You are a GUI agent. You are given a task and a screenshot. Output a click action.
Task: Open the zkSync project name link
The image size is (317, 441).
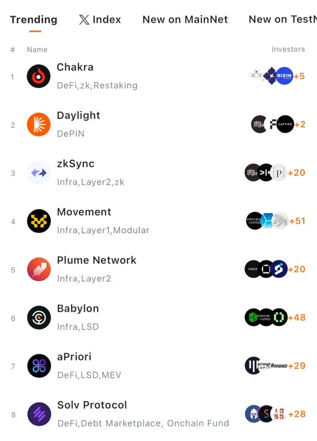coord(76,164)
